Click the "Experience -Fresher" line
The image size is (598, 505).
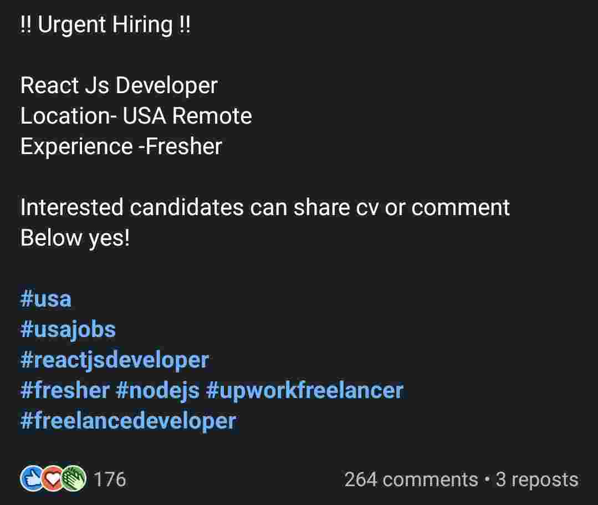[121, 146]
